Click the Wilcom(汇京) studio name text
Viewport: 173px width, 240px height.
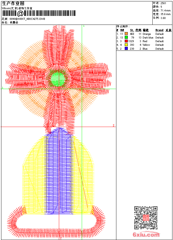coord(17,8)
